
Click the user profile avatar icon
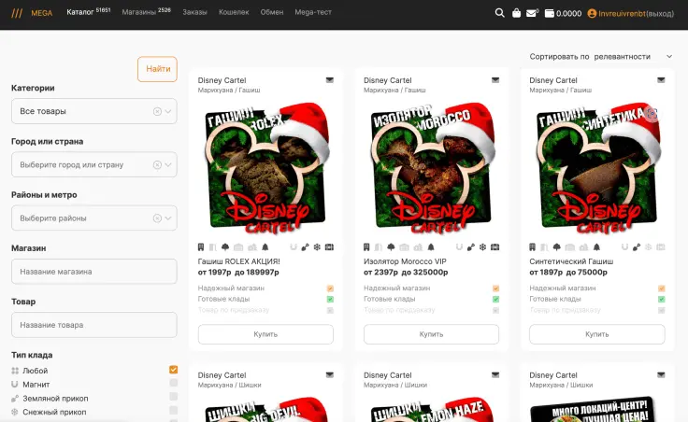point(592,13)
